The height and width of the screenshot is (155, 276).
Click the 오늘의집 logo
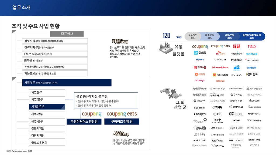[x=200, y=53]
